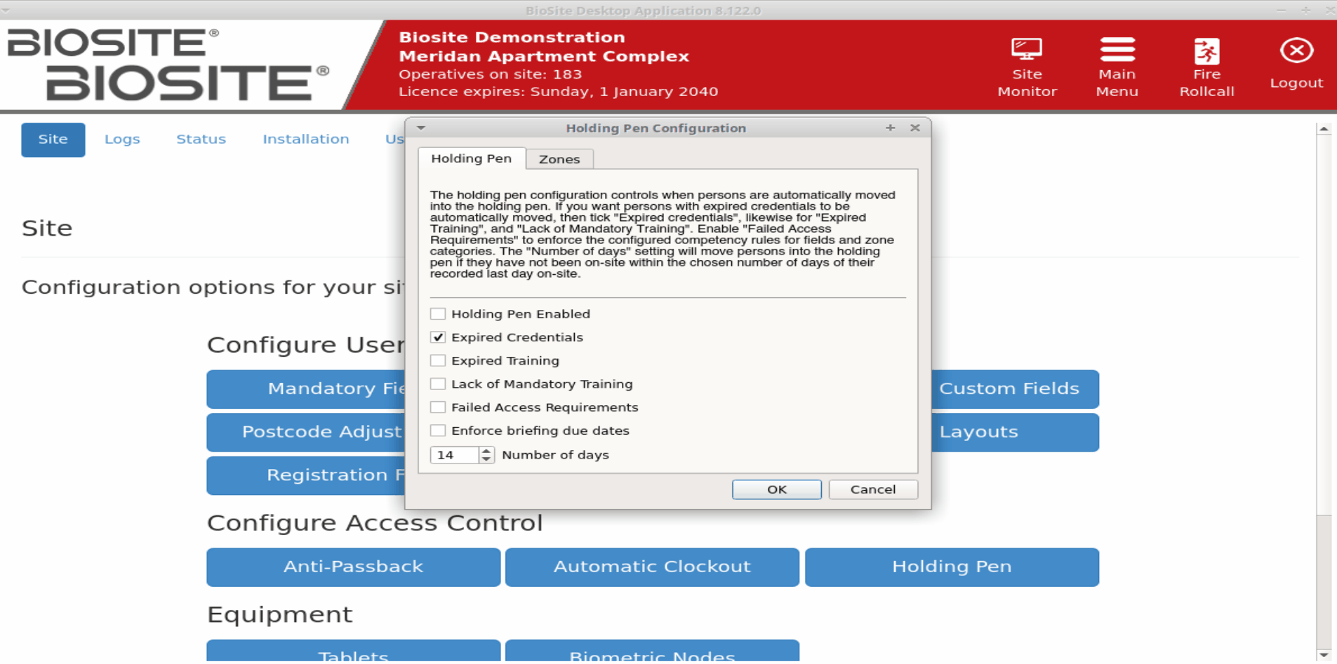The height and width of the screenshot is (664, 1337).
Task: Select the Site tab
Action: [53, 140]
